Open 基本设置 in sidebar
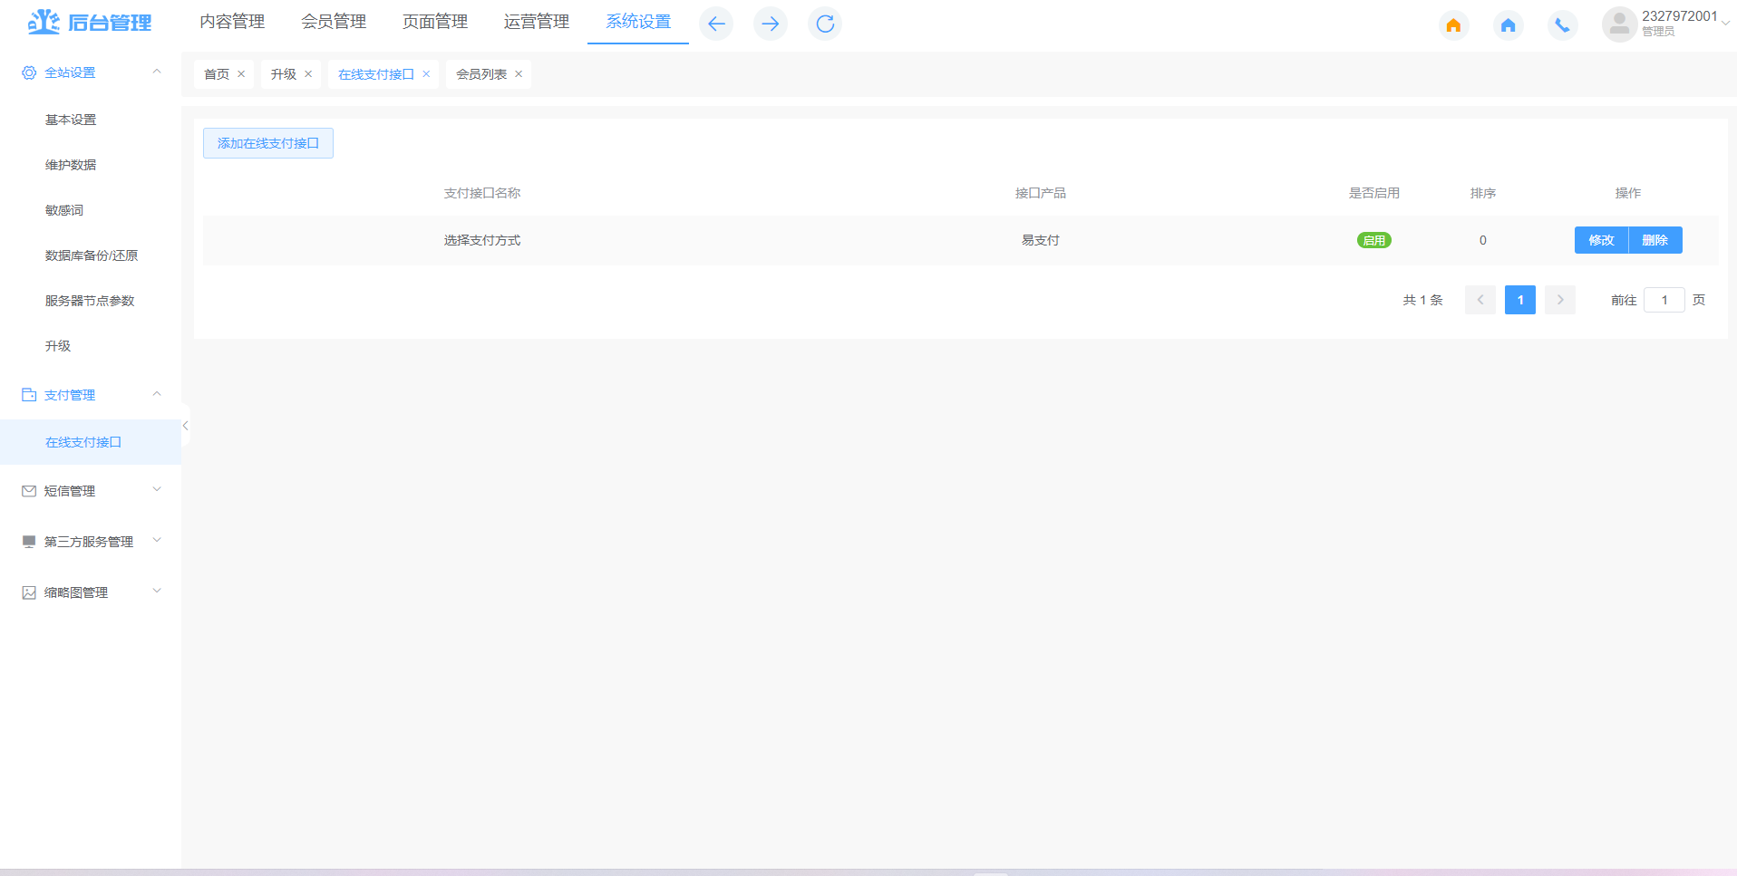Viewport: 1737px width, 876px height. [71, 120]
